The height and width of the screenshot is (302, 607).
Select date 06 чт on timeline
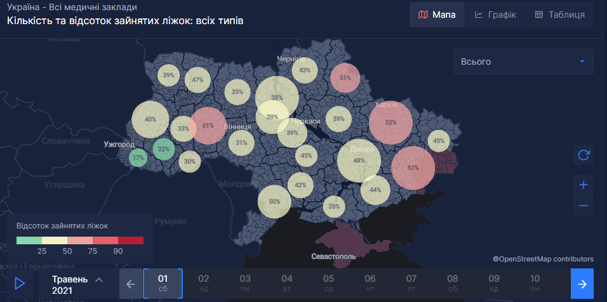pyautogui.click(x=370, y=284)
